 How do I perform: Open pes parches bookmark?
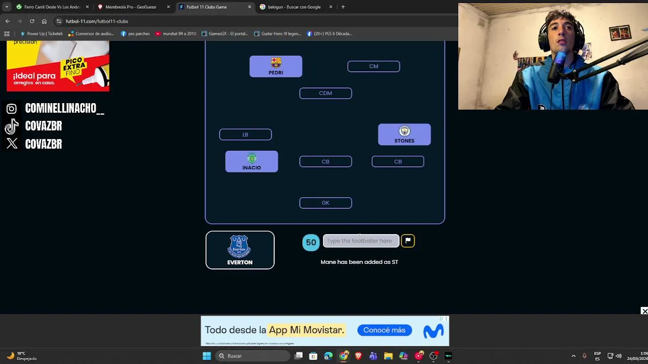pyautogui.click(x=135, y=34)
